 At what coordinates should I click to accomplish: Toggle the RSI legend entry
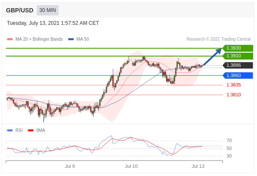(x=19, y=130)
